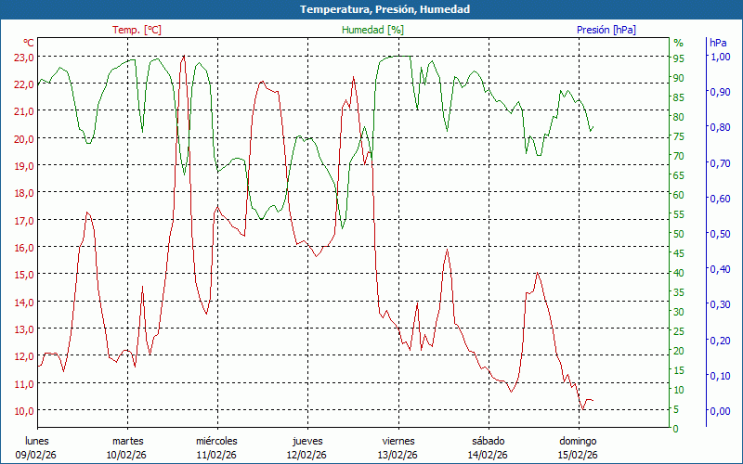743x464 pixels.
Task: Select the blue Presión [hPa] legend label
Action: pos(606,30)
